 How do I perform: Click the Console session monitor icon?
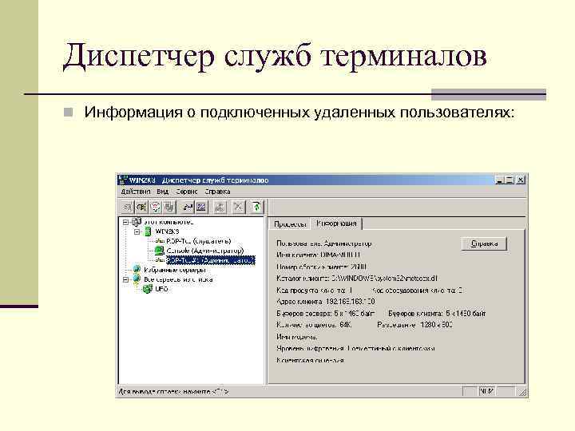point(159,251)
